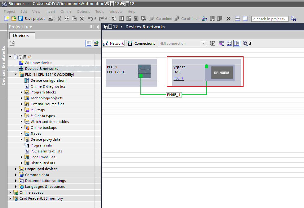
Task: Click the Delete X icon in toolbar
Action: [82, 19]
